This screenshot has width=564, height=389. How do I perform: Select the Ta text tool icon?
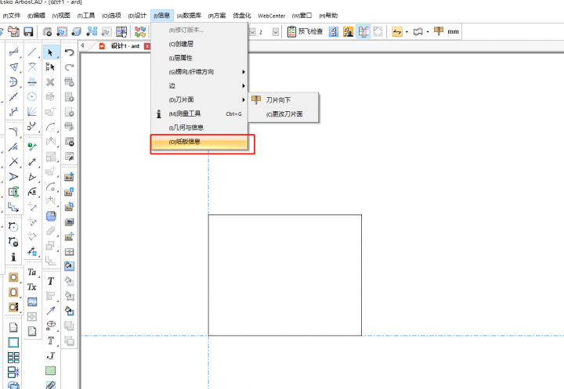(x=32, y=272)
